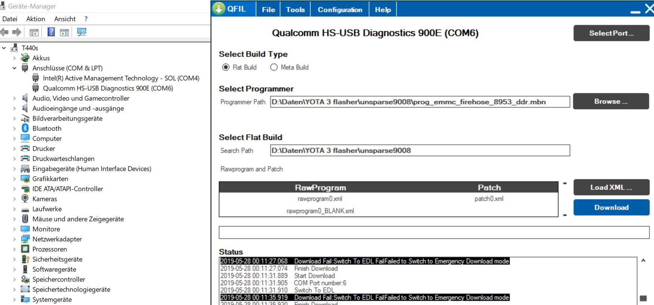Click the minus button above the rawprogram table

click(x=565, y=183)
